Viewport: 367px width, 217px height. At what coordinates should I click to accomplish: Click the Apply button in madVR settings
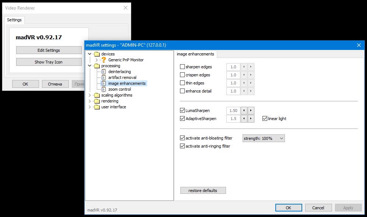tap(348, 208)
